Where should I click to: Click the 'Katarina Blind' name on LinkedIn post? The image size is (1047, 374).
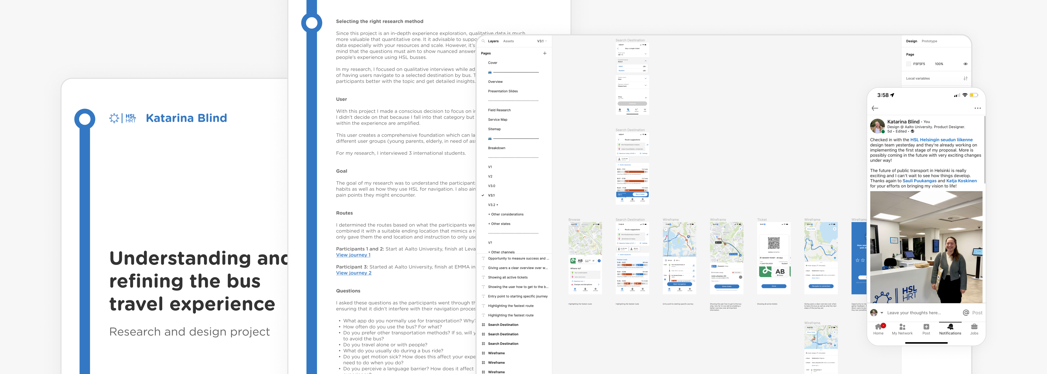(903, 122)
